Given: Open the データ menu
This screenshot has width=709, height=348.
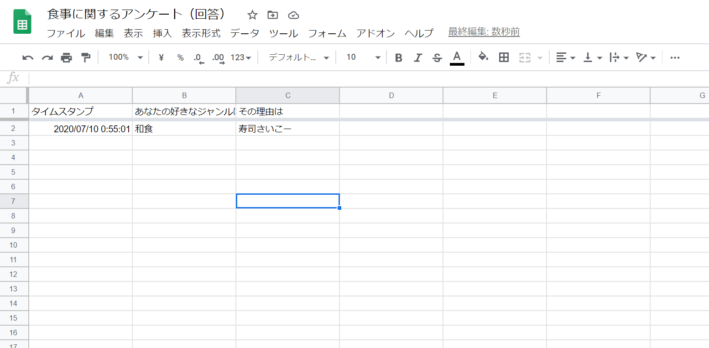Looking at the screenshot, I should click(x=245, y=33).
